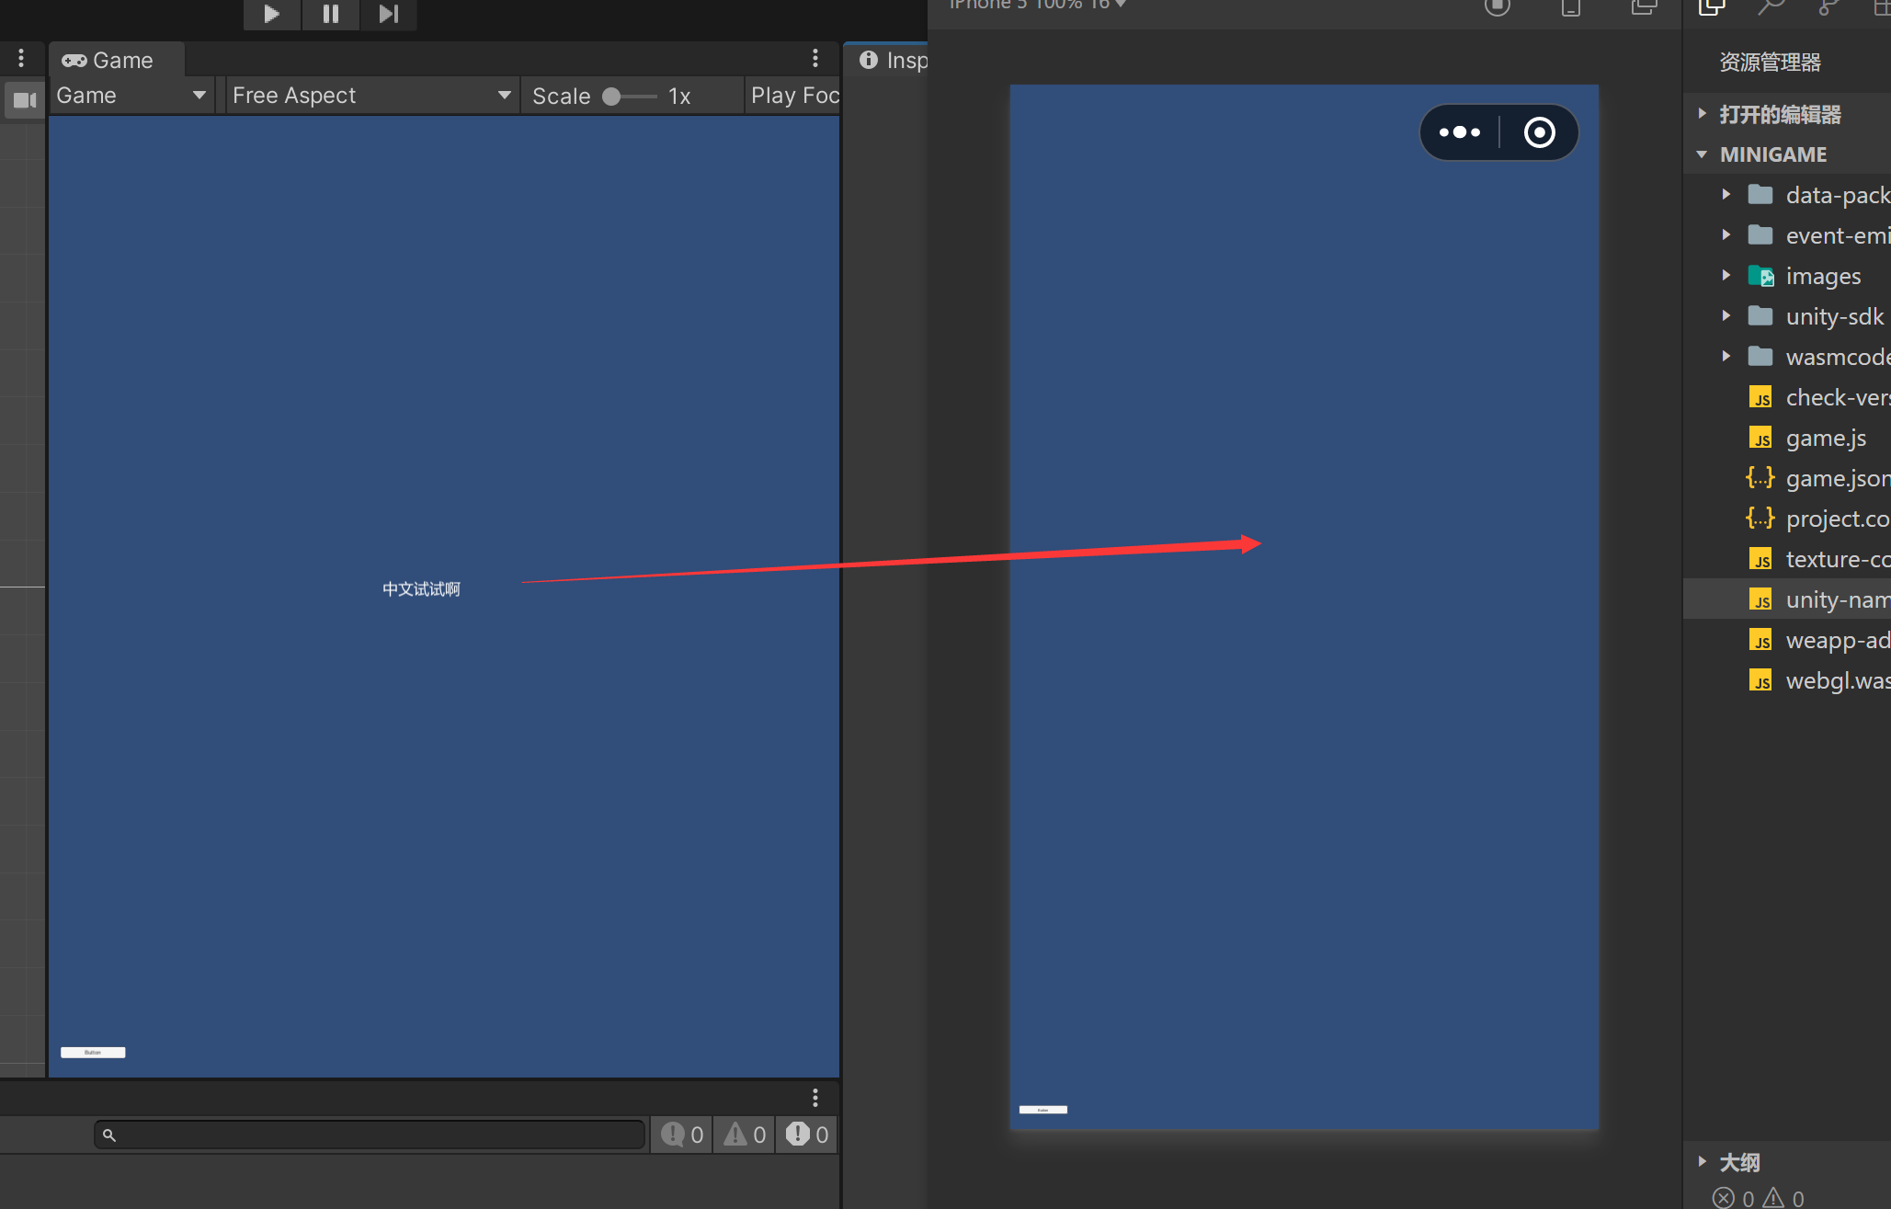Click the mini-program capsule more-options dots
The width and height of the screenshot is (1891, 1209).
click(x=1460, y=132)
